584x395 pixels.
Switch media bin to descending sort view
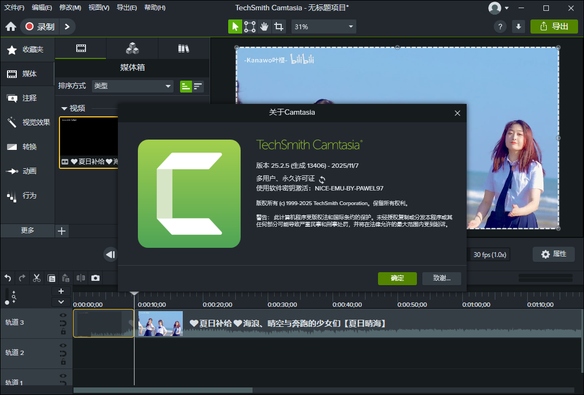tap(198, 87)
